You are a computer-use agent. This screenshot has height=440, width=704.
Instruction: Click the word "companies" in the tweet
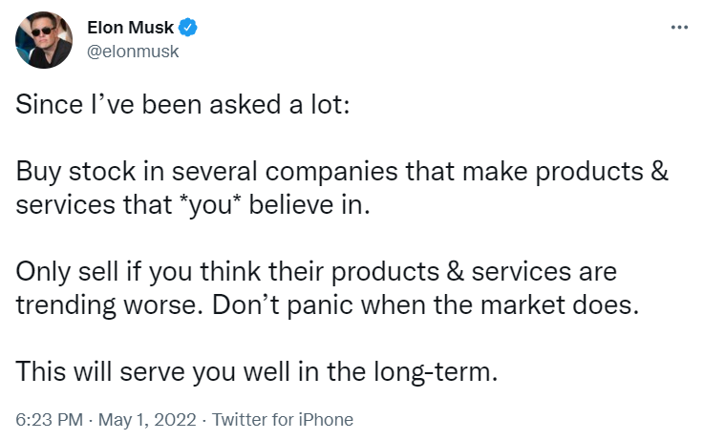coord(331,173)
